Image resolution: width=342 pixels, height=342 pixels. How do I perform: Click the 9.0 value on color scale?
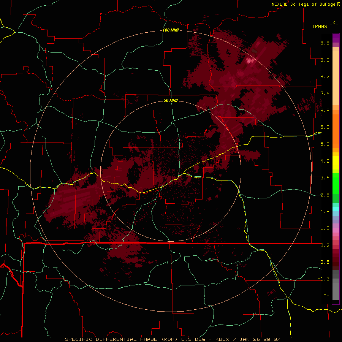pos(325,60)
